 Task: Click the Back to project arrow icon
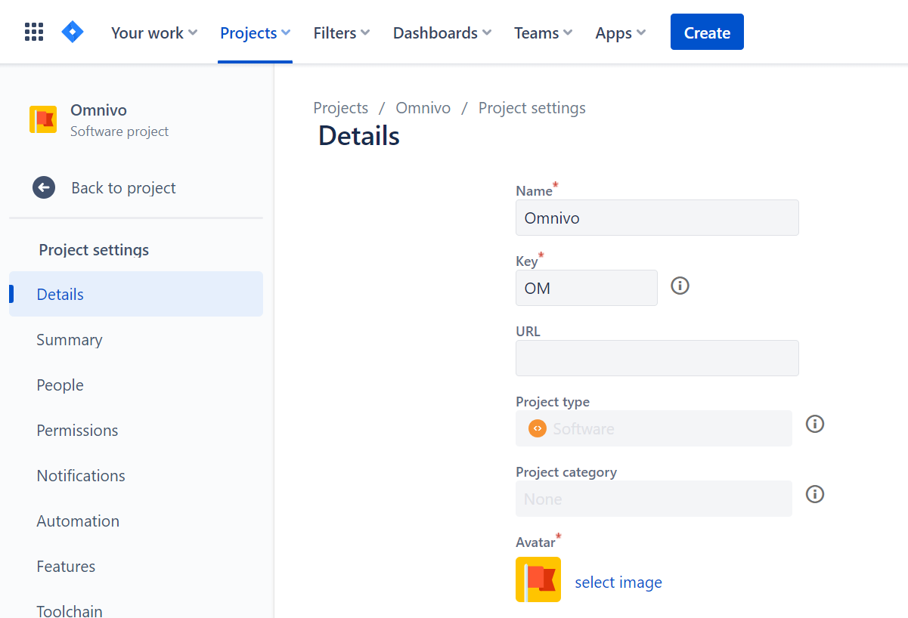[44, 187]
